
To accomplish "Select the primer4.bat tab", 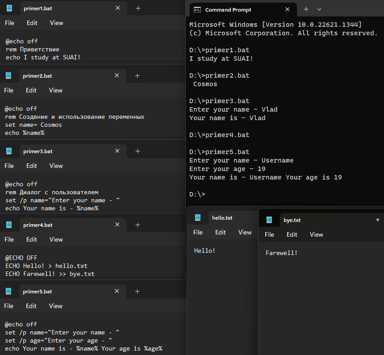I will click(x=73, y=225).
